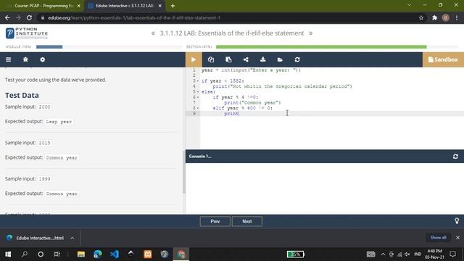Expand the download item options chevron
Viewport: 464px width, 261px height.
click(72, 238)
